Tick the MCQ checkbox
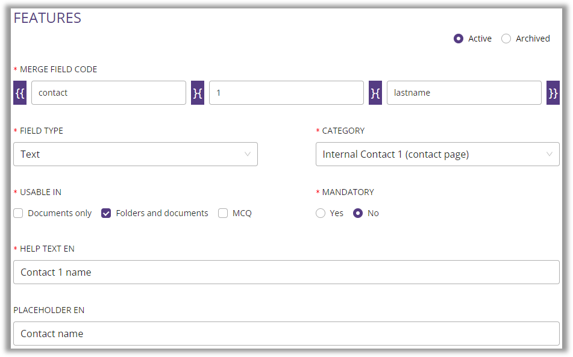This screenshot has height=357, width=573. [223, 213]
